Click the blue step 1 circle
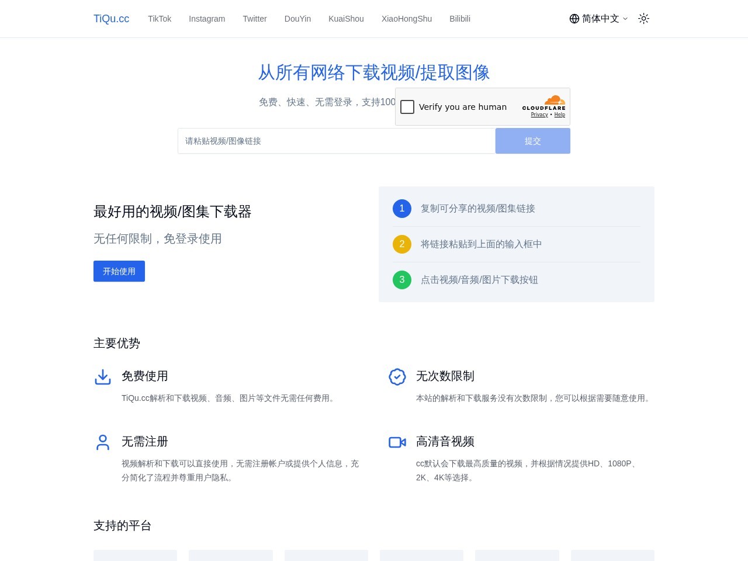This screenshot has height=561, width=748. tap(402, 209)
